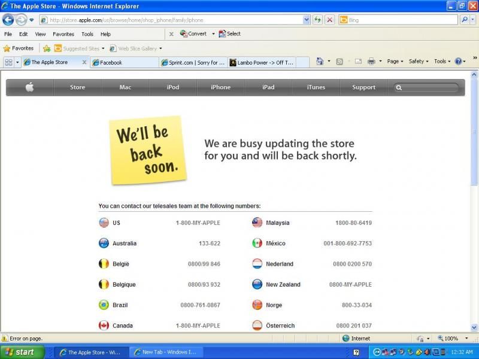The width and height of the screenshot is (479, 359).
Task: Click the Print icon in command bar
Action: click(371, 62)
